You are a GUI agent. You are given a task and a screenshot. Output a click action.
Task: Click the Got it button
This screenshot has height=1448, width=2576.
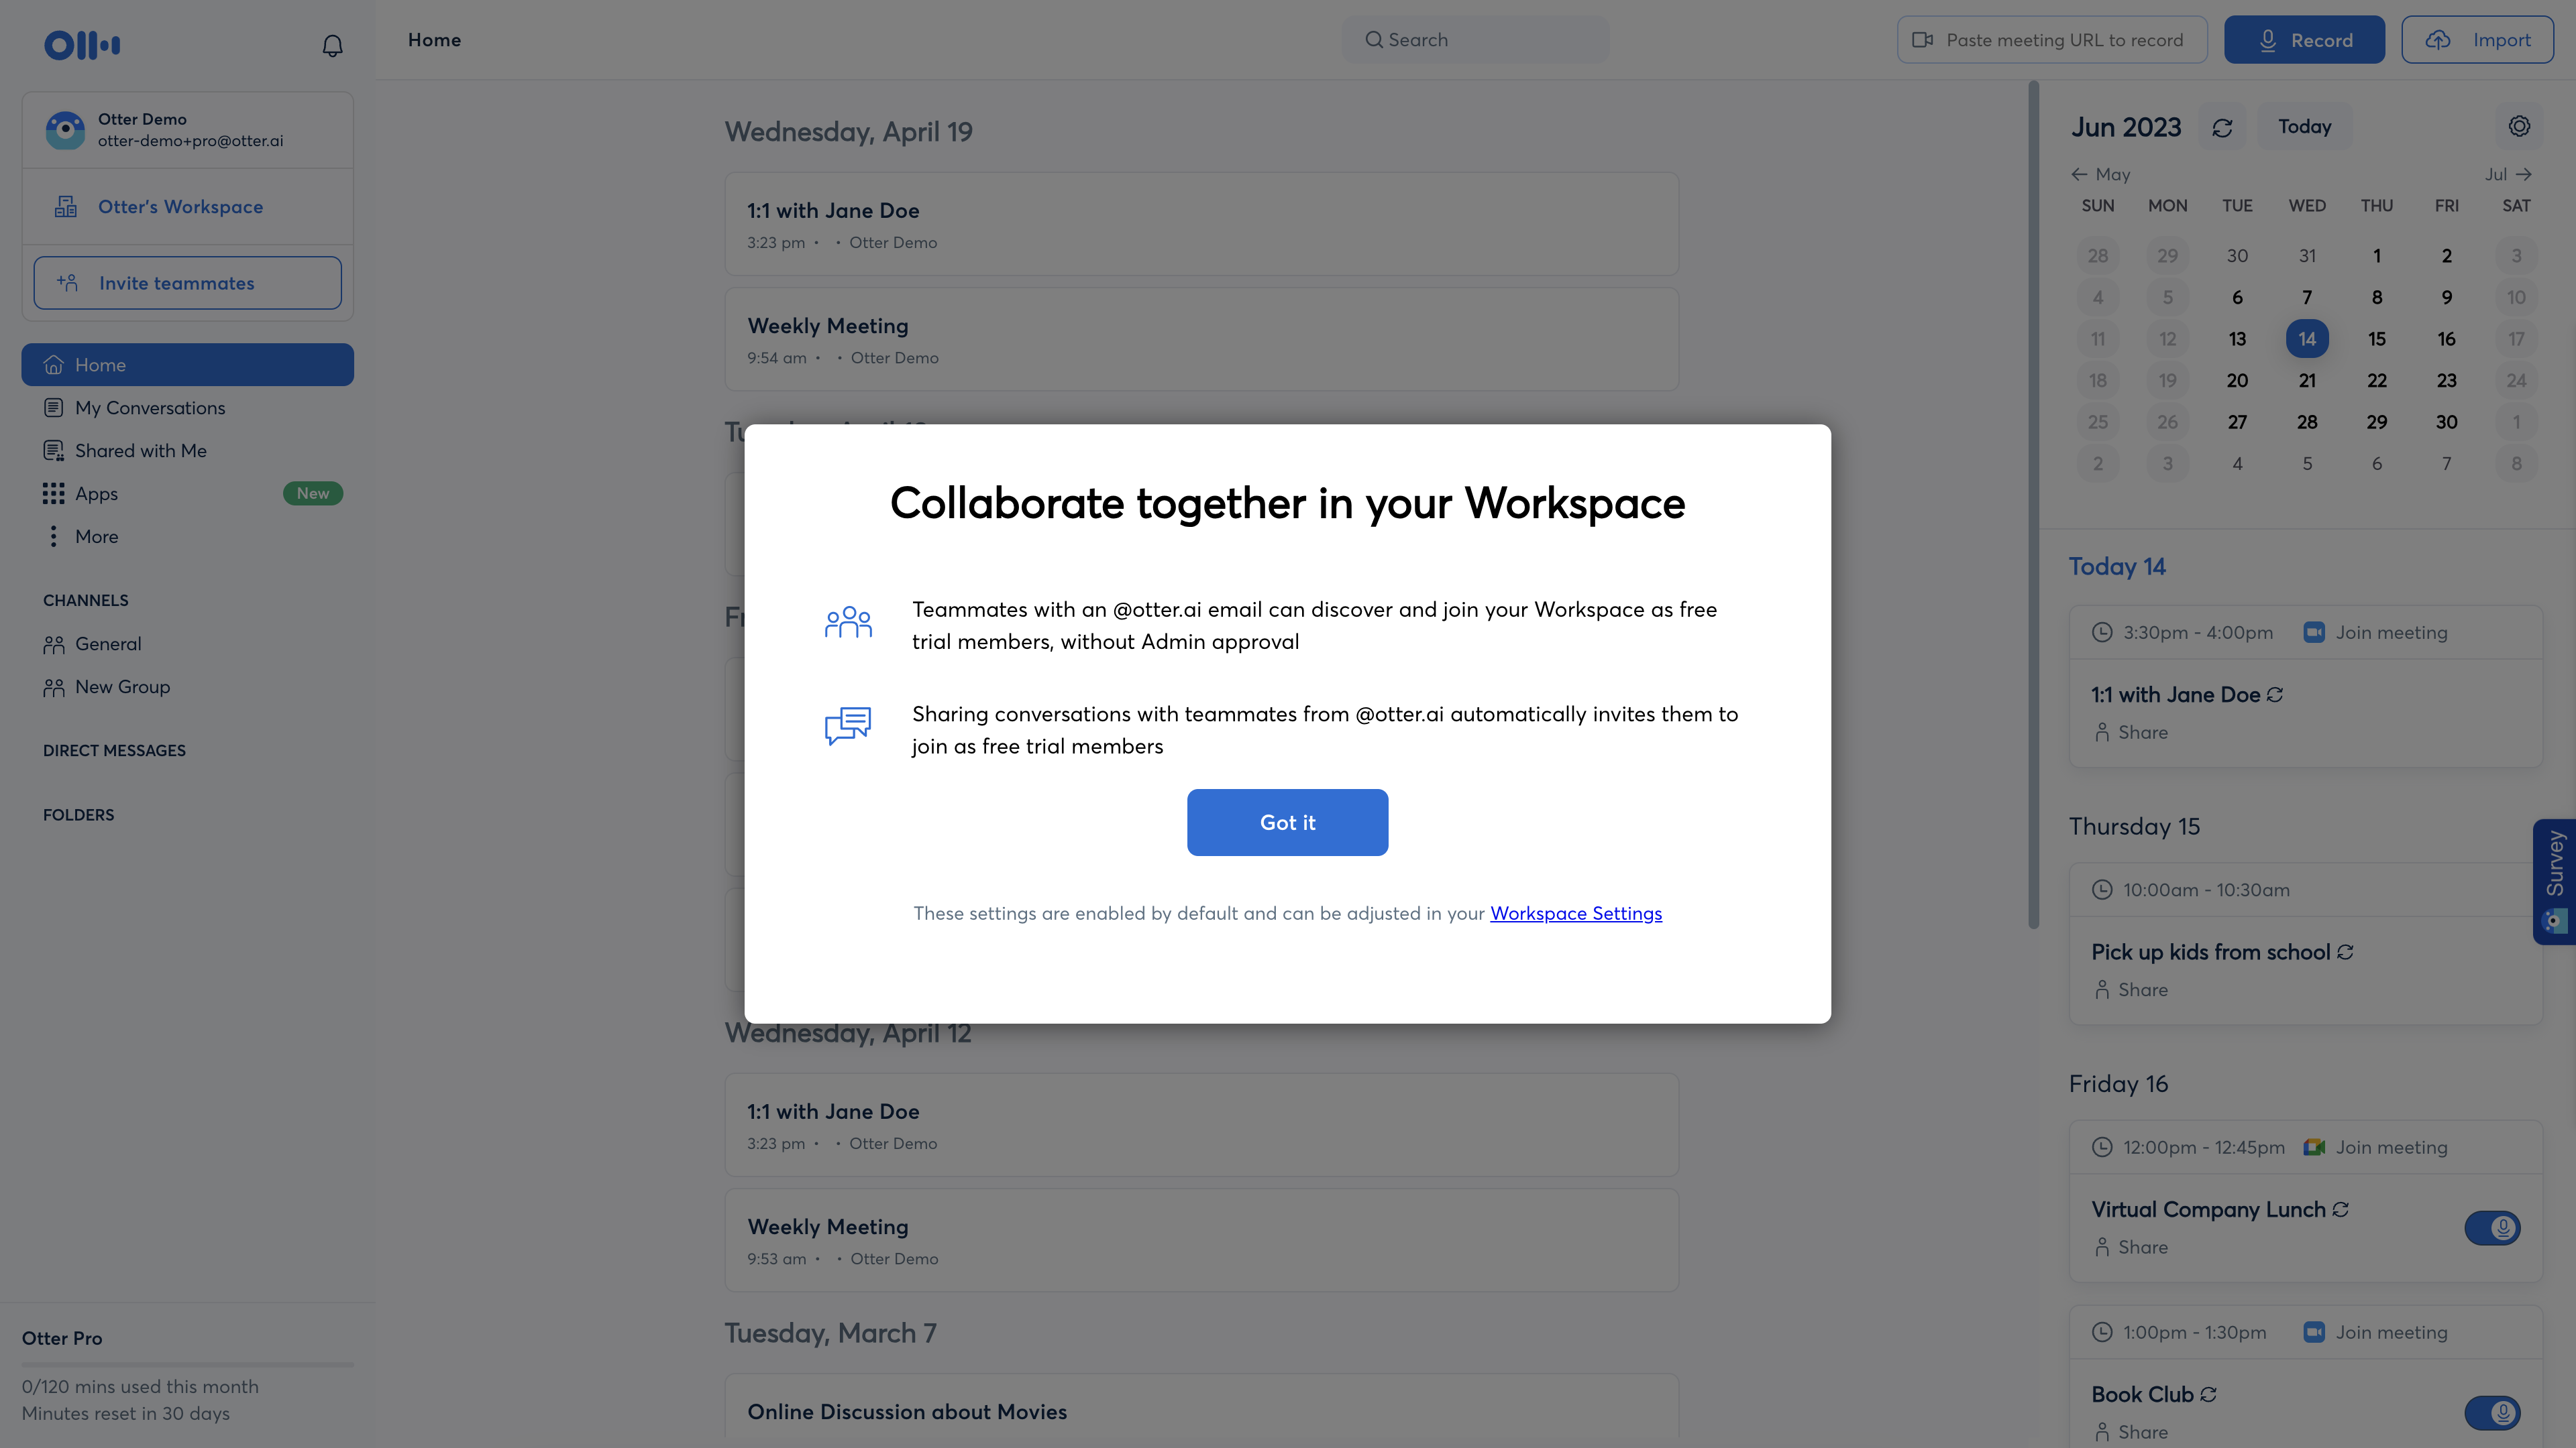tap(1287, 823)
